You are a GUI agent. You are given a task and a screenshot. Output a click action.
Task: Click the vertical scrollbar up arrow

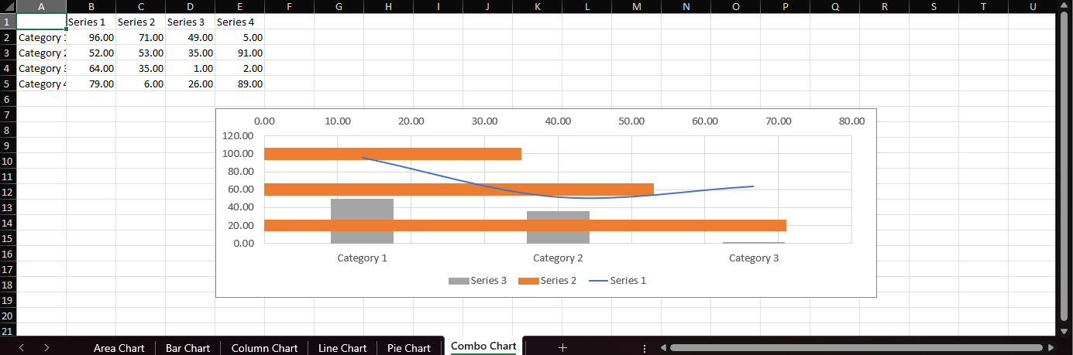(1064, 7)
